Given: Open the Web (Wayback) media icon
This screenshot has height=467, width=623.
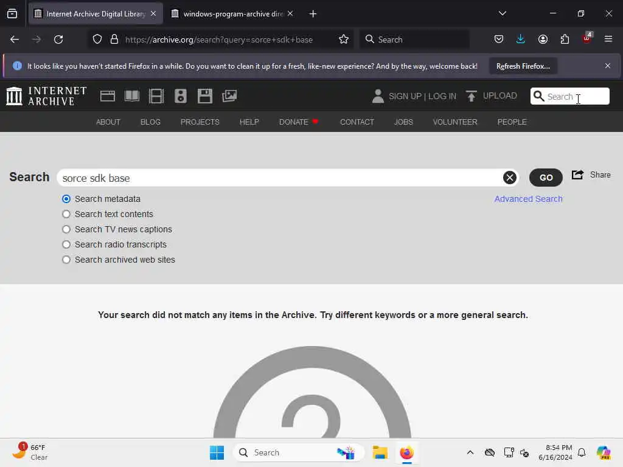Looking at the screenshot, I should 107,96.
